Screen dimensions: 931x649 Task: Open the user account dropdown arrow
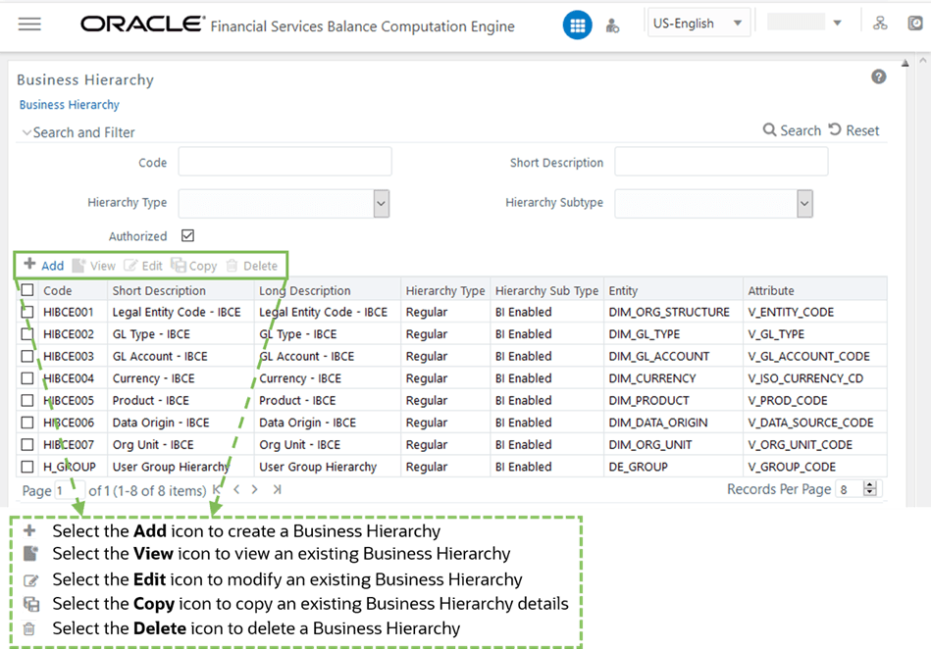click(x=837, y=24)
